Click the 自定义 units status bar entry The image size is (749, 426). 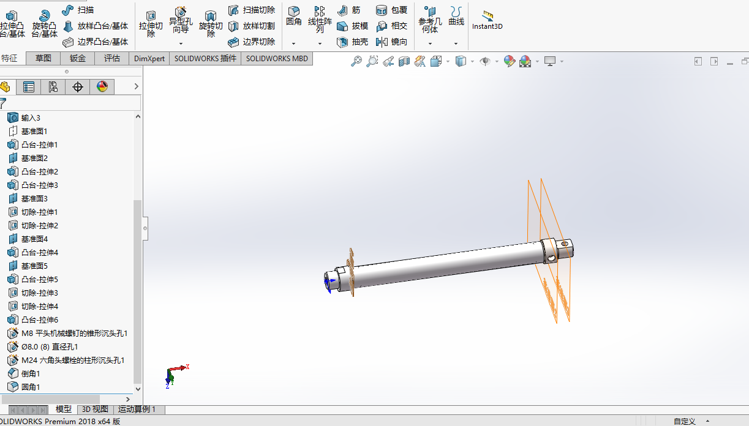point(685,421)
